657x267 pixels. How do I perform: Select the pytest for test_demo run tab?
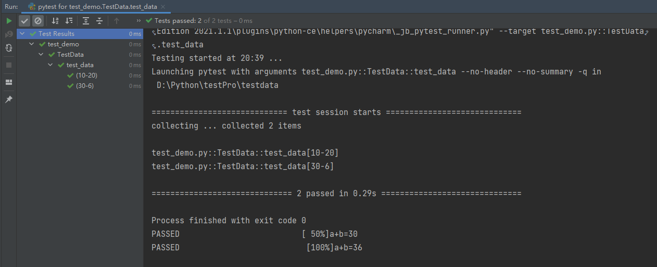[x=93, y=7]
